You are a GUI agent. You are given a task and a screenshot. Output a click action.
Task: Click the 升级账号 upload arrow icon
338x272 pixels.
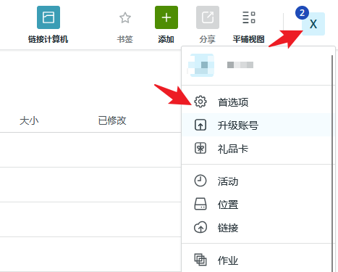[x=200, y=125]
